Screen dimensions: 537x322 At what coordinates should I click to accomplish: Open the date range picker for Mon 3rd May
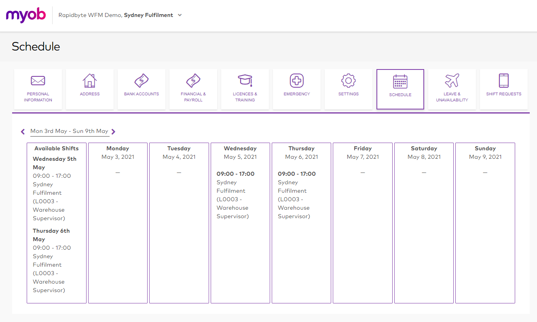[x=69, y=131]
